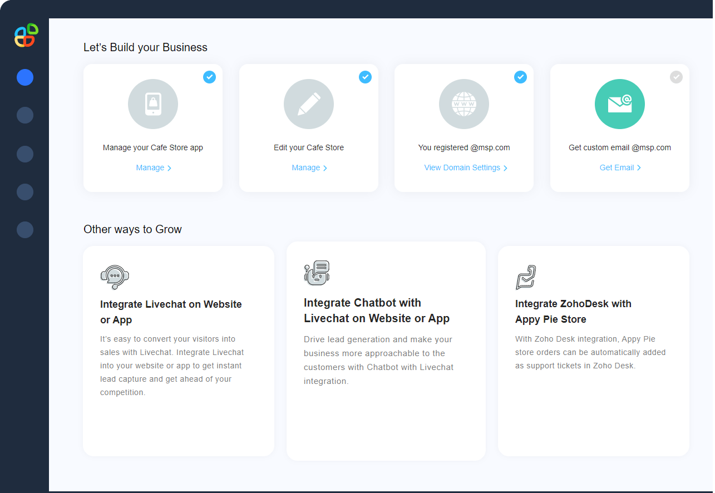
Task: Open the Appy Pie logo in the sidebar
Action: click(25, 35)
